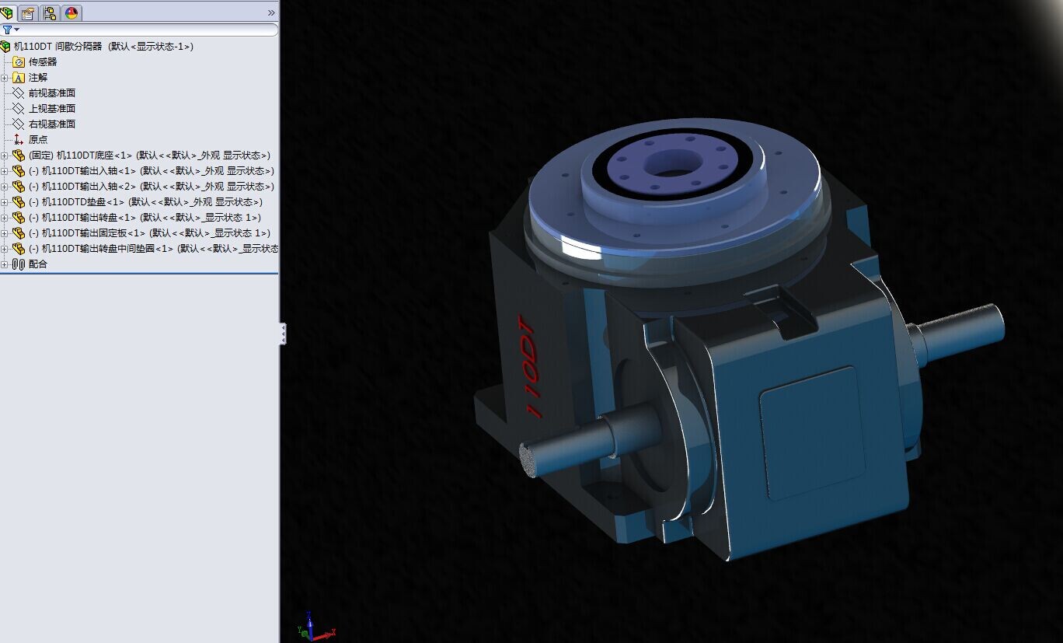Open the DisplayManager appearance tab
Screen dimensions: 1063x643
click(71, 12)
